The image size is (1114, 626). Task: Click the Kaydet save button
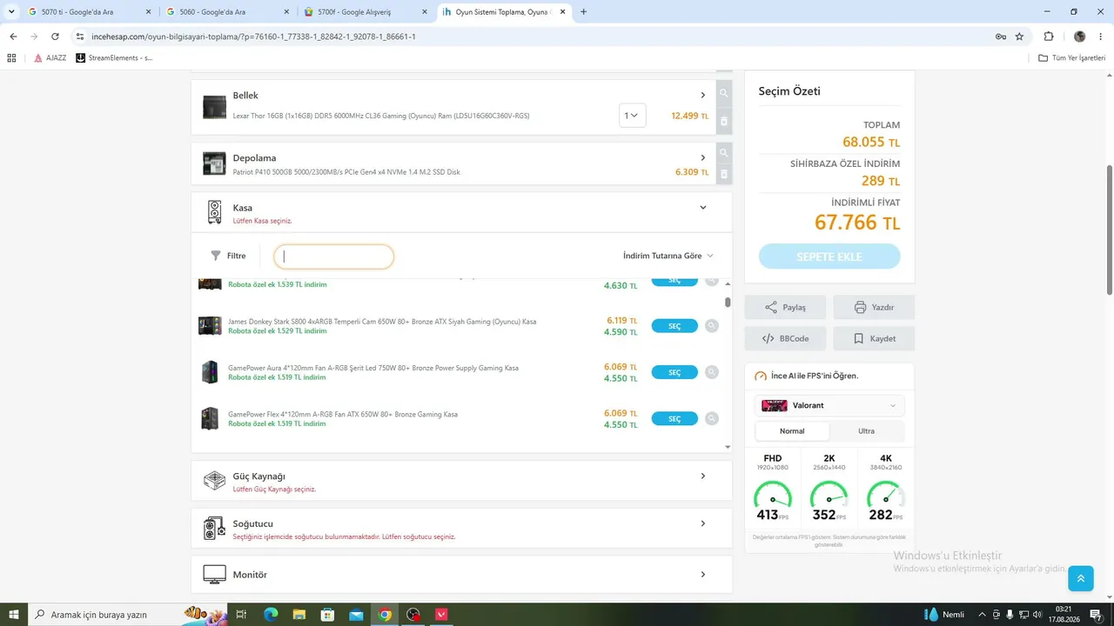(x=874, y=338)
